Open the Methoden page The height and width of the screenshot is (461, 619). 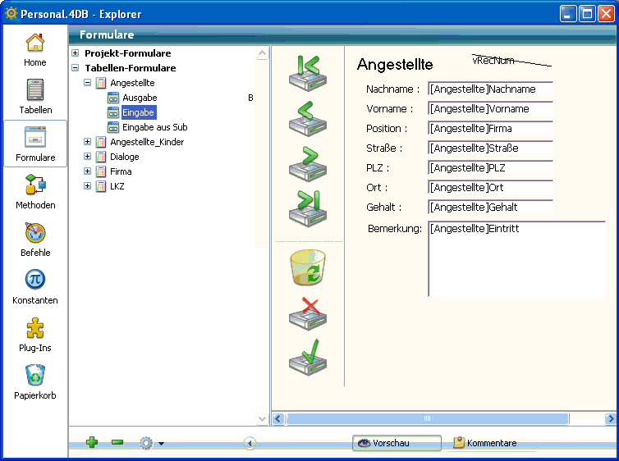click(35, 192)
